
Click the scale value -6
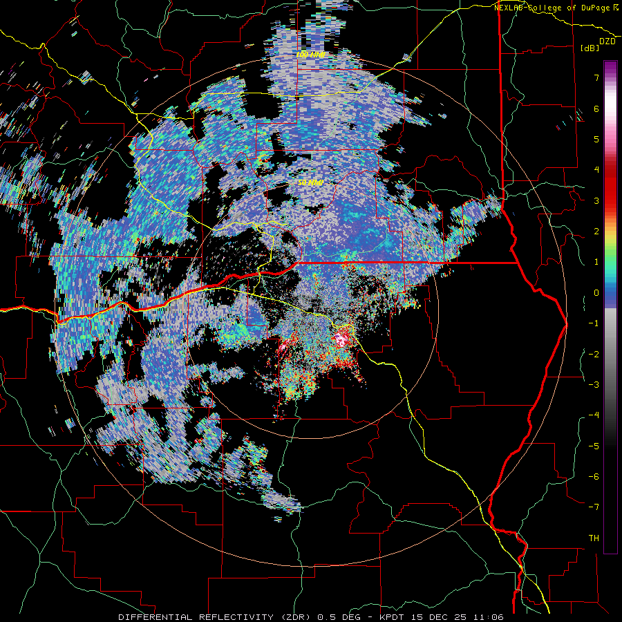(594, 476)
